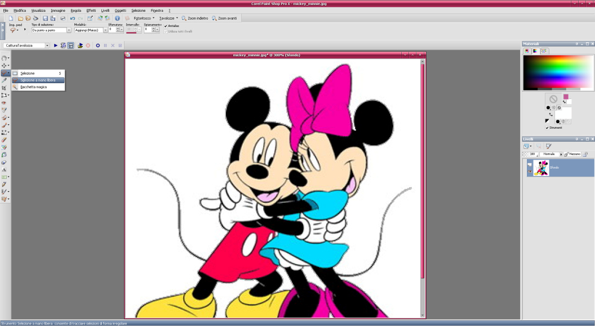The image size is (595, 326).
Task: Hide the Sfondo layer using eye icon
Action: coord(530,171)
